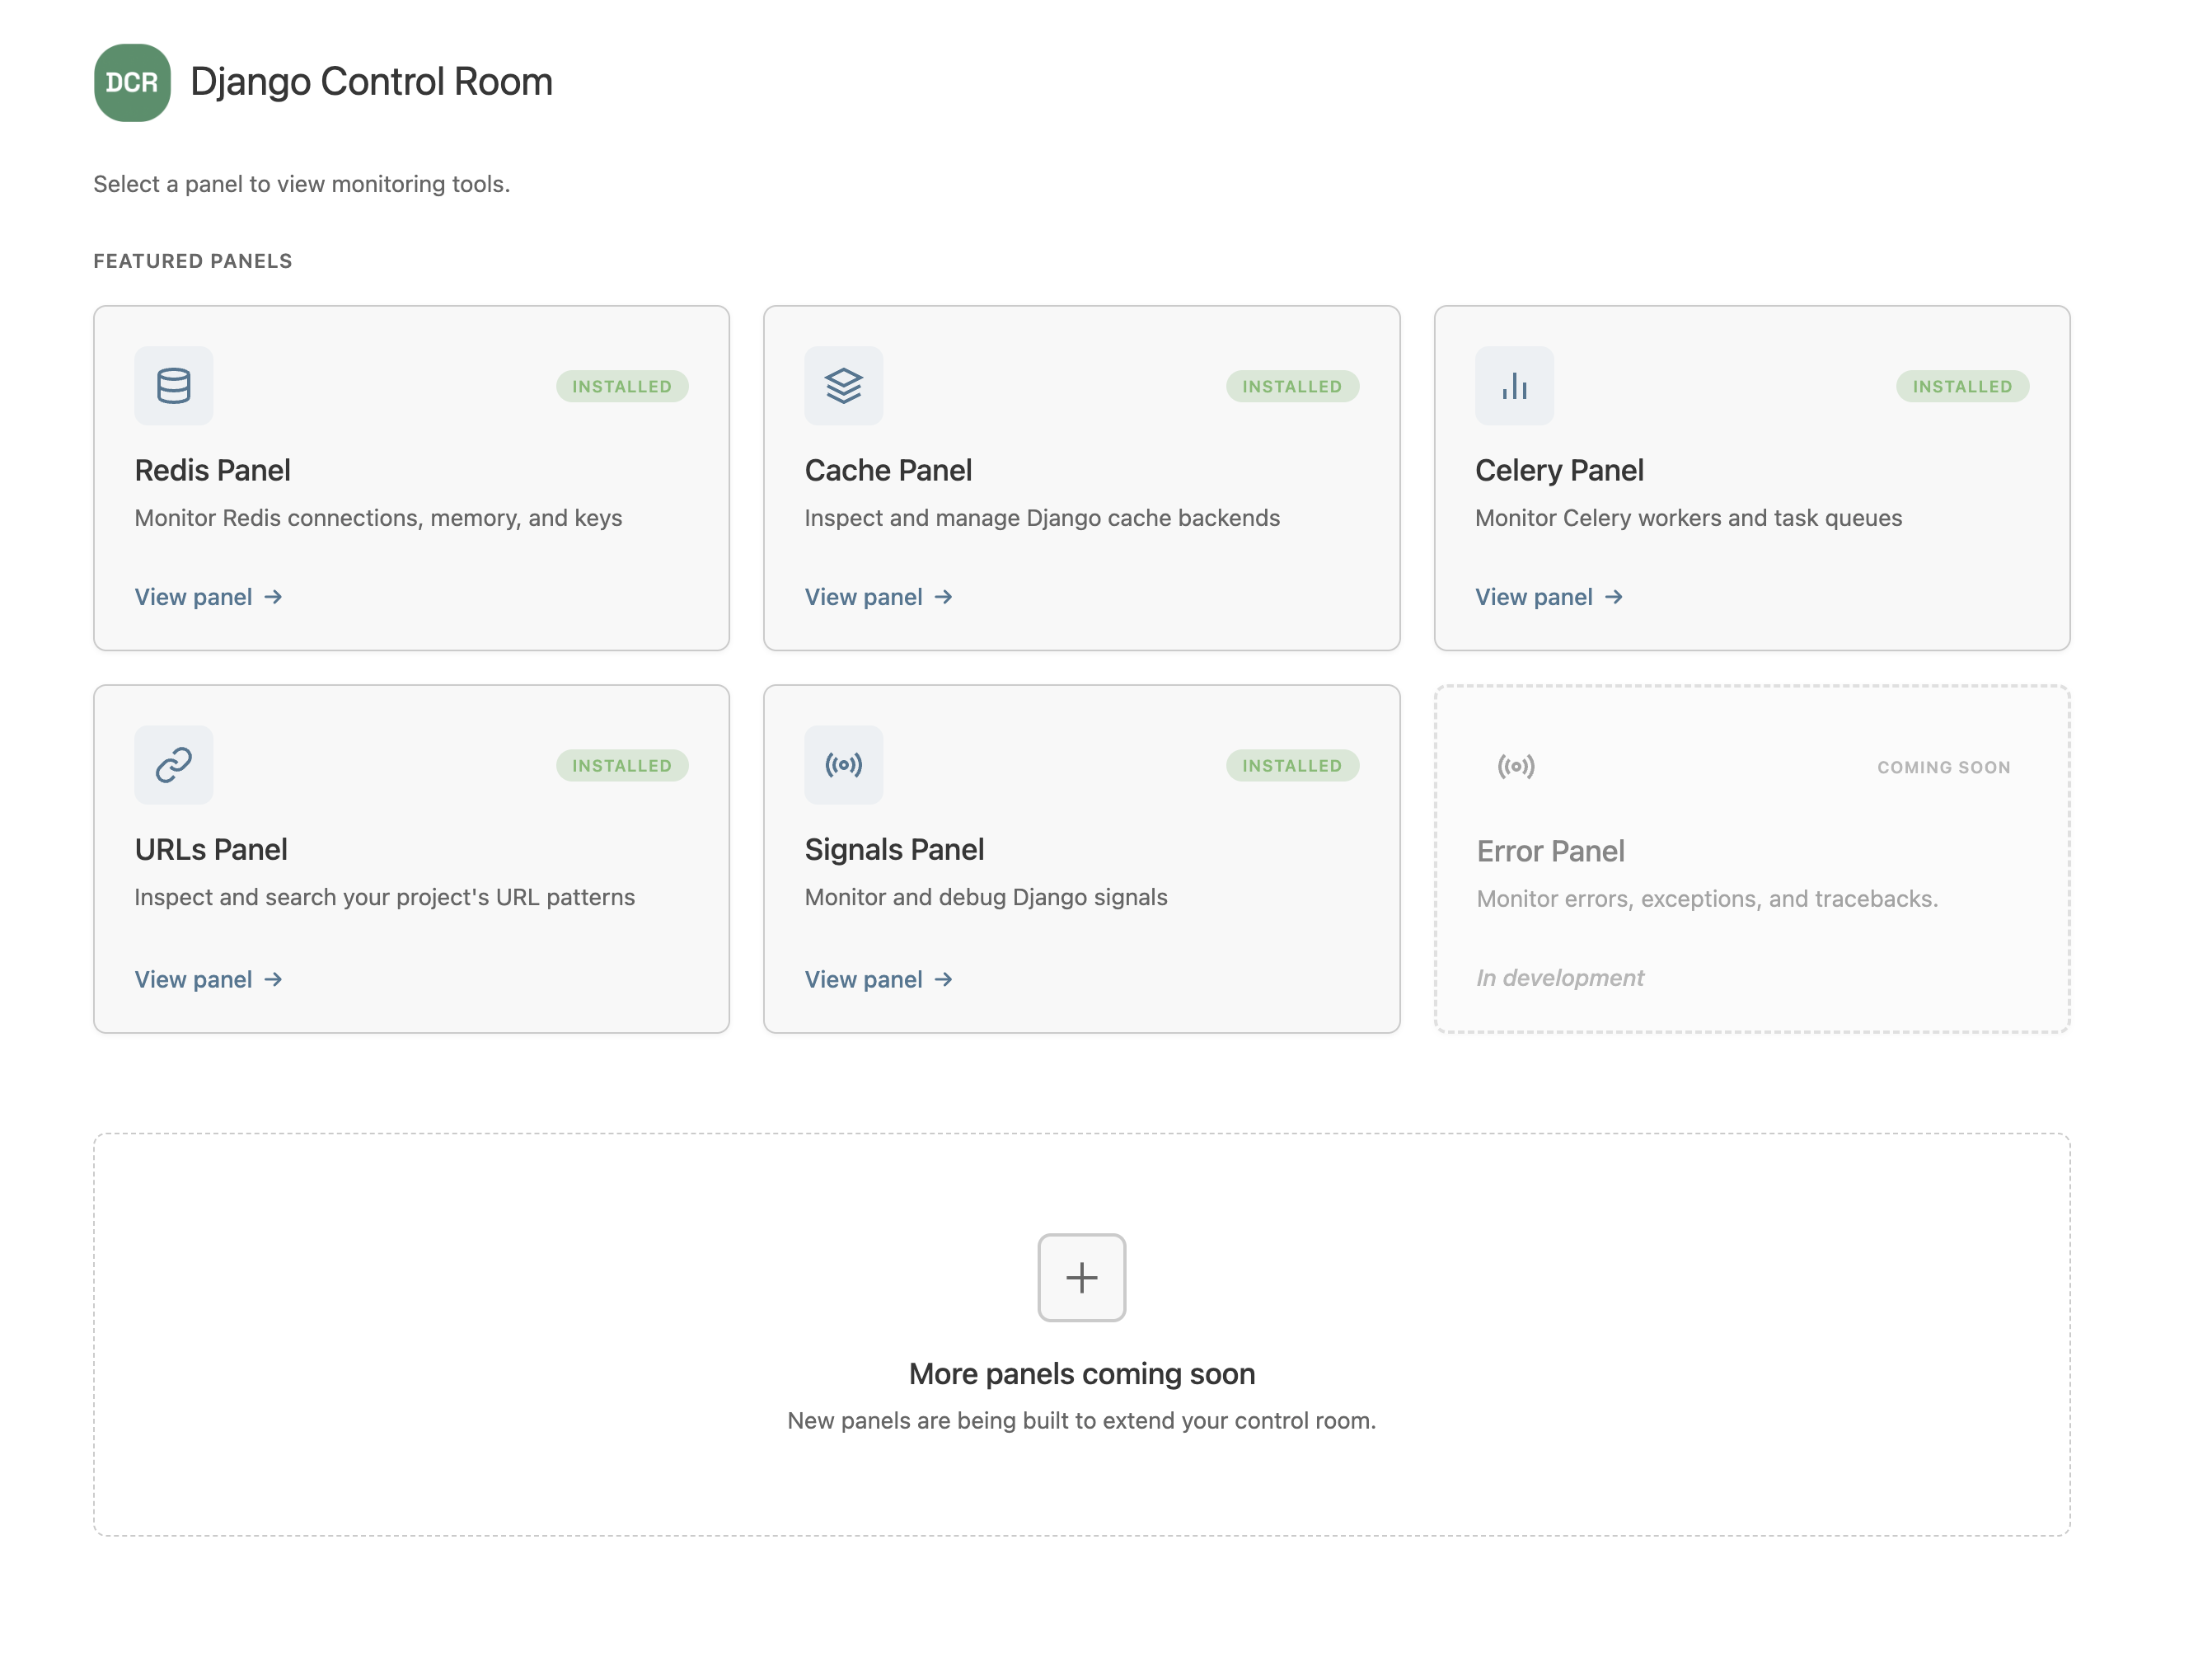
Task: Click the Cache Panel layers icon
Action: click(x=843, y=385)
